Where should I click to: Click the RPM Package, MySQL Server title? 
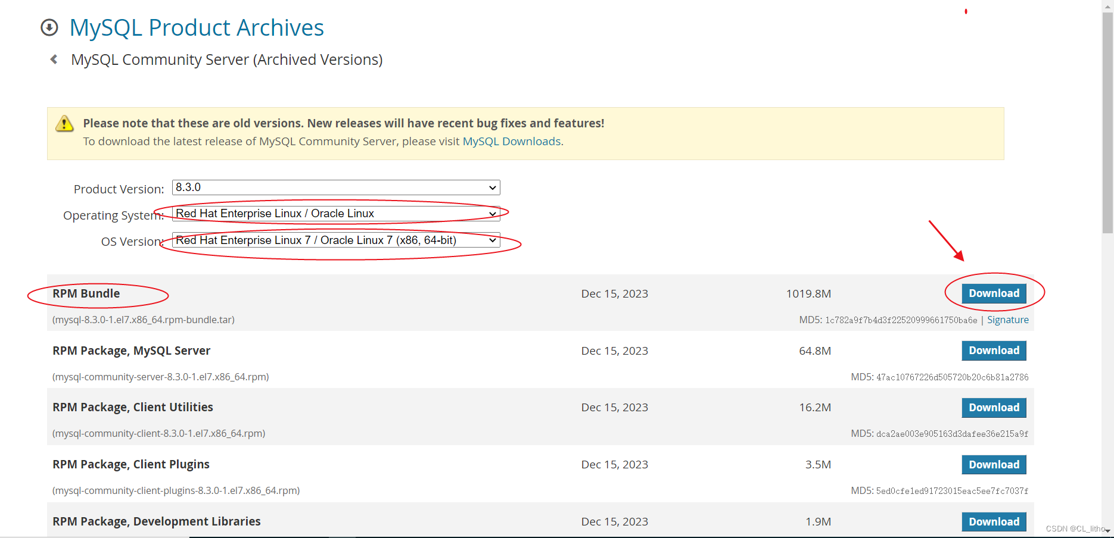132,351
